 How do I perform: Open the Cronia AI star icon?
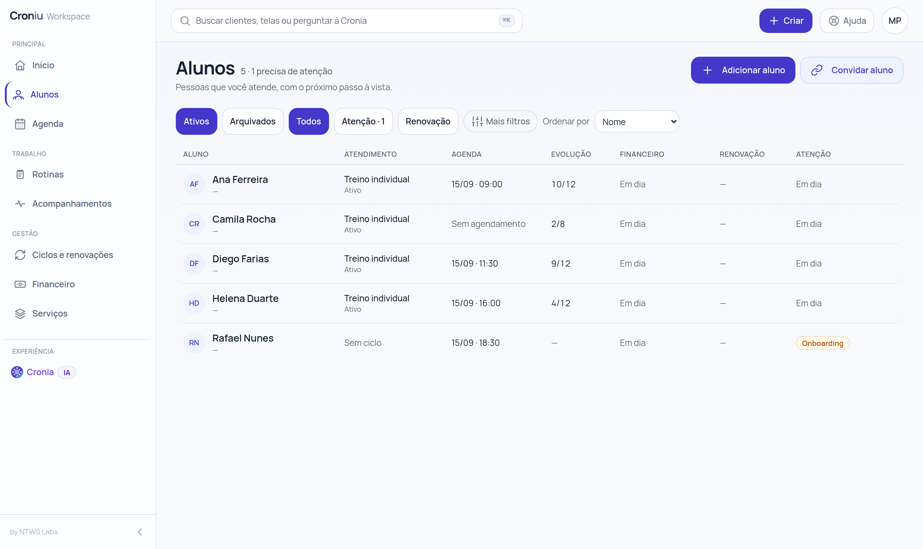[17, 372]
